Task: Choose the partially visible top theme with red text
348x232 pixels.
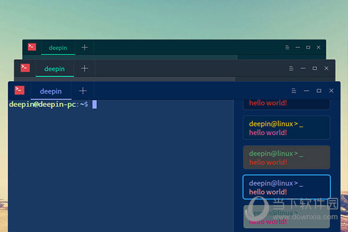Action: (287, 105)
